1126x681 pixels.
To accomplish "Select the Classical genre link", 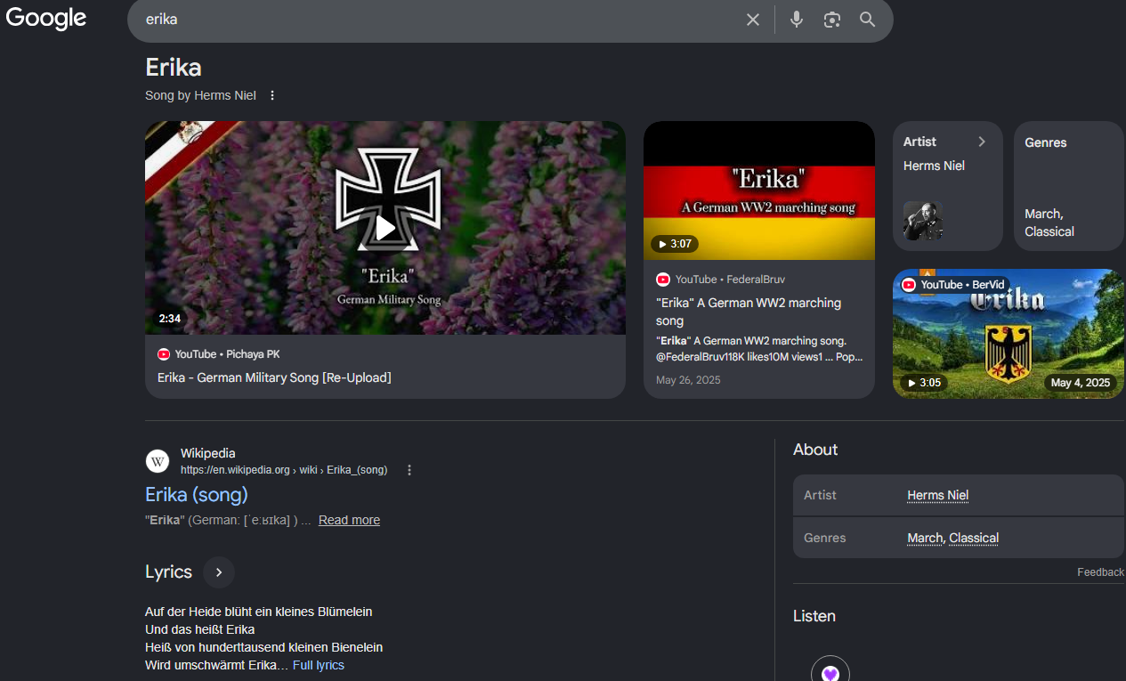I will pos(974,538).
